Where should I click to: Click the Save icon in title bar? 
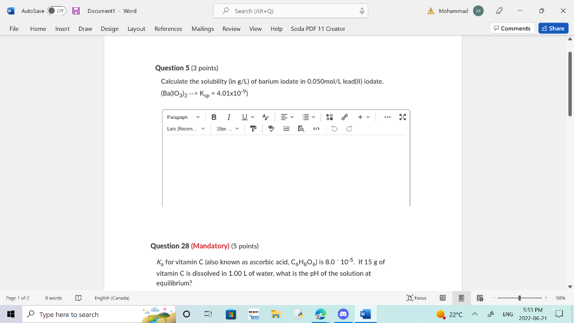pos(76,11)
